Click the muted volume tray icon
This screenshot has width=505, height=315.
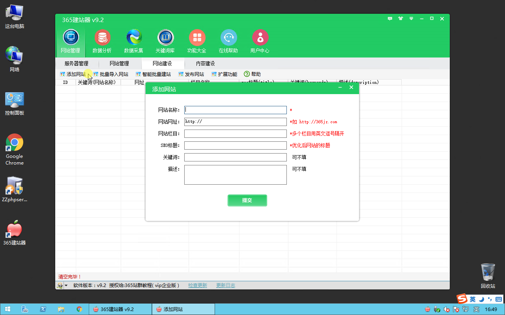[447, 309]
